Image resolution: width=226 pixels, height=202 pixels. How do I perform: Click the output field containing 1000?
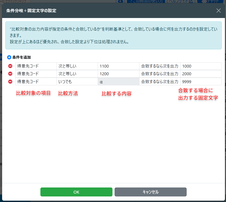pos(201,66)
